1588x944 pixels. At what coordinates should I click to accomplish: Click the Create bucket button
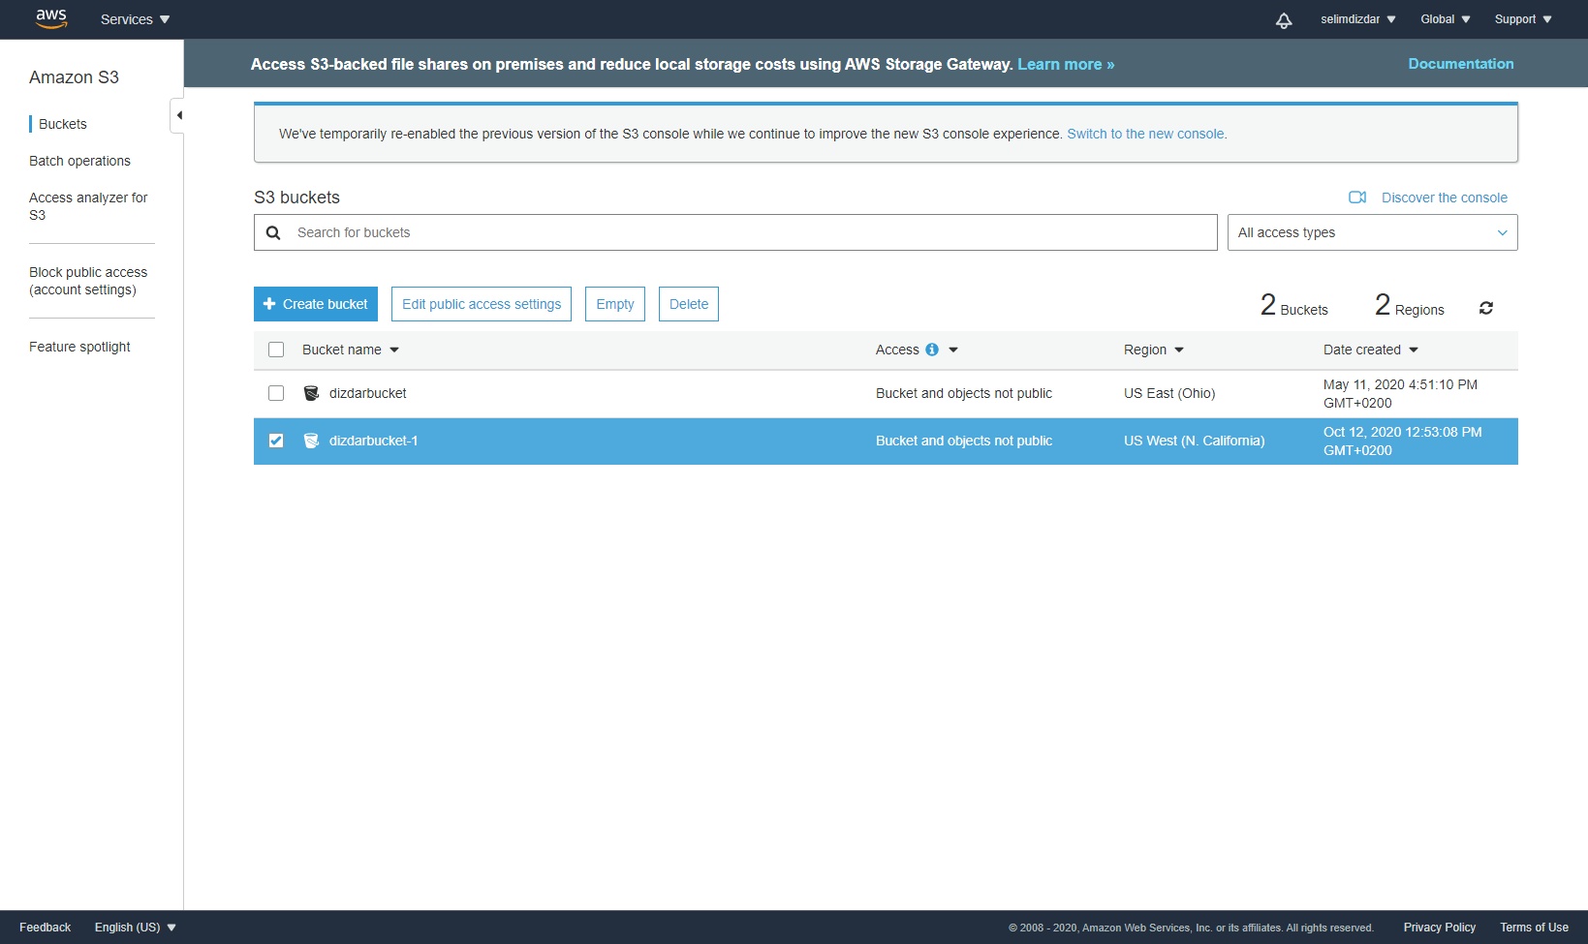point(316,304)
